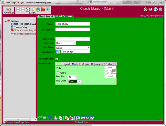This screenshot has width=166, height=126.
Task: Click the Viewing: Crash Magic Panel status
Action: pyautogui.click(x=18, y=122)
